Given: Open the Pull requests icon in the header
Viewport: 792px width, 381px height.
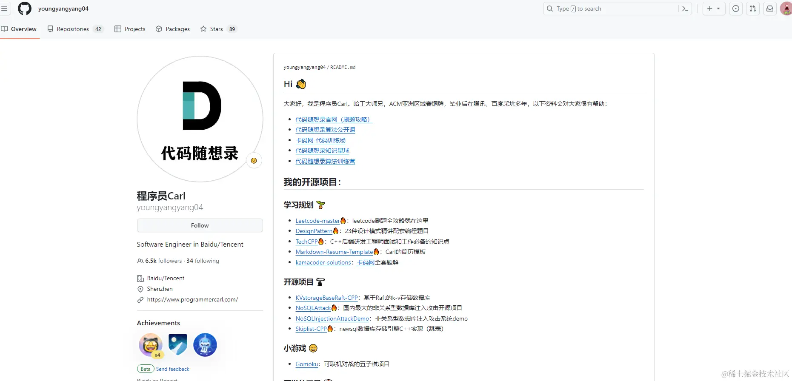Looking at the screenshot, I should [x=753, y=9].
